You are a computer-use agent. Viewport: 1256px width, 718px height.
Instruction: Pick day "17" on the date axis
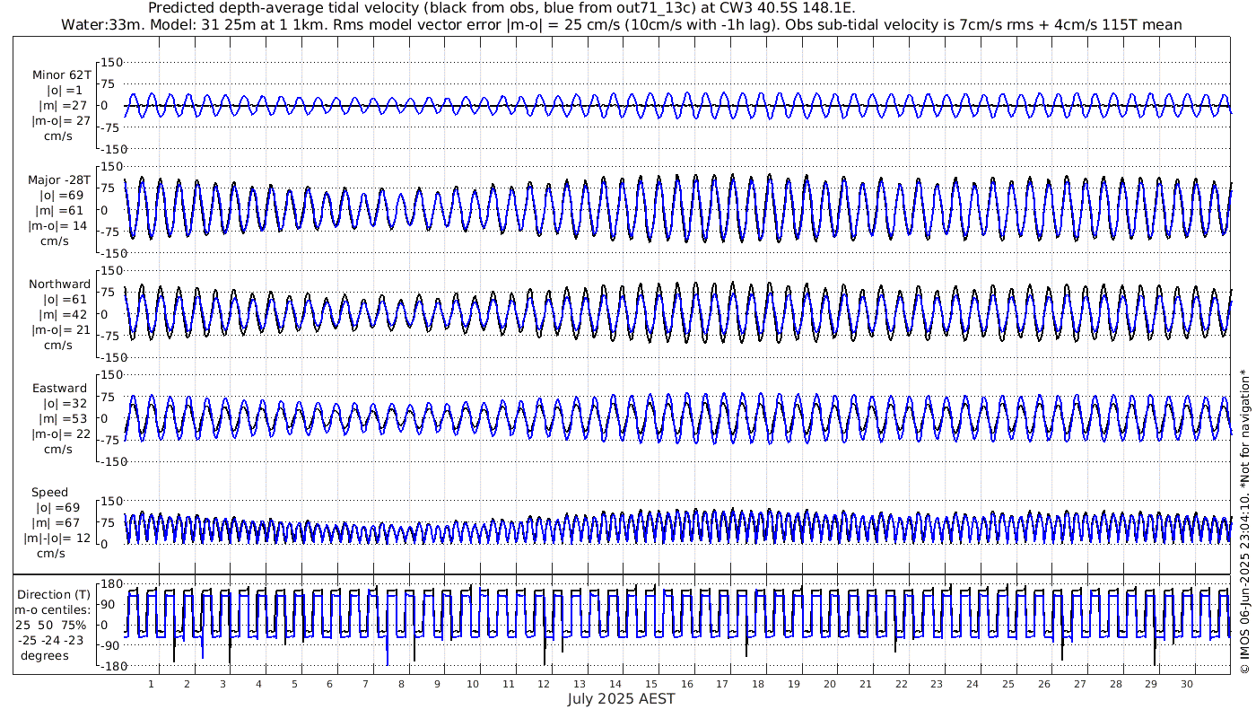pos(722,684)
